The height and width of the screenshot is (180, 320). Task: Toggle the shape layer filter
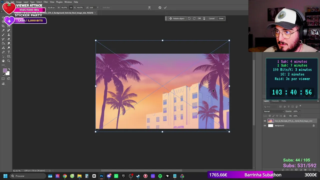coord(292,107)
